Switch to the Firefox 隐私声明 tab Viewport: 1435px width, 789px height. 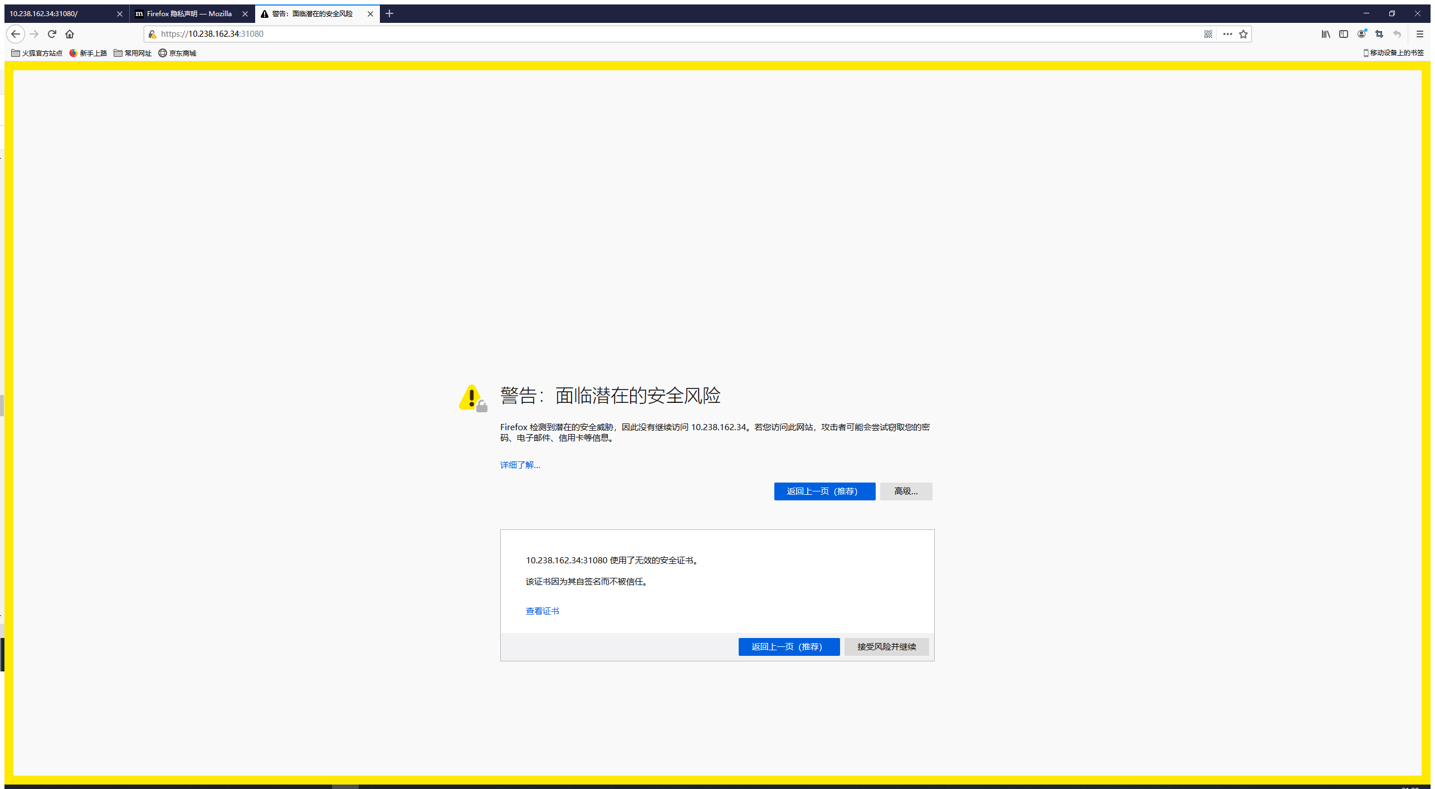pyautogui.click(x=189, y=13)
